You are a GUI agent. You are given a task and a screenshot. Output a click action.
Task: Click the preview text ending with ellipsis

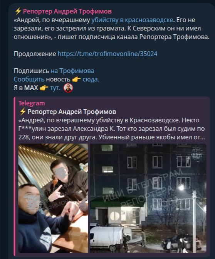(112, 129)
